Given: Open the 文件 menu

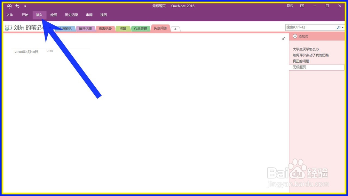Looking at the screenshot, I should [x=9, y=15].
